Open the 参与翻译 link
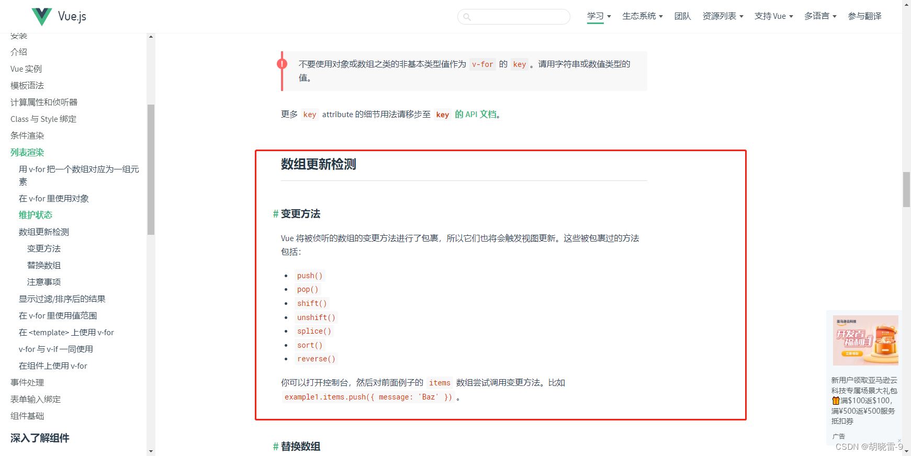The image size is (911, 456). point(865,16)
